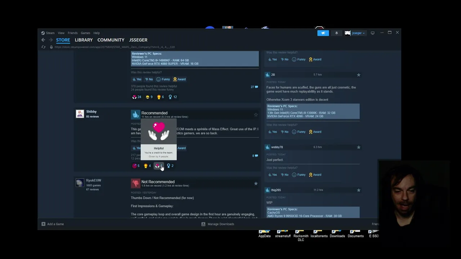Screen dimensions: 461x259
Task: Mark the top left review as helpful with Yes
Action: 137,79
